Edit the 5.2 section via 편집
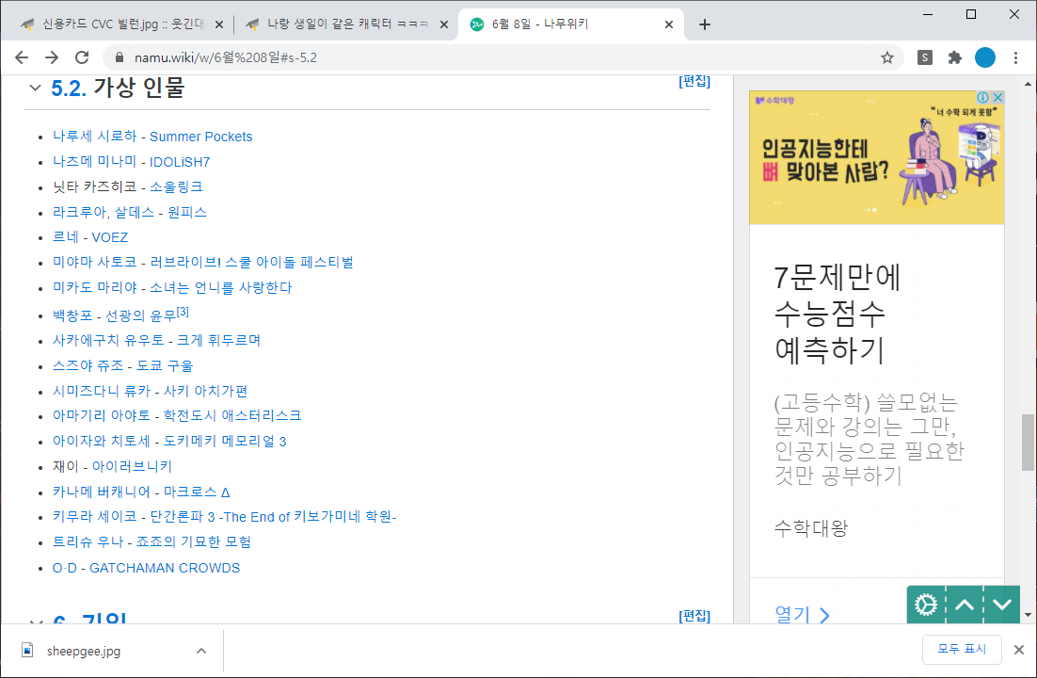This screenshot has width=1037, height=678. 694,81
